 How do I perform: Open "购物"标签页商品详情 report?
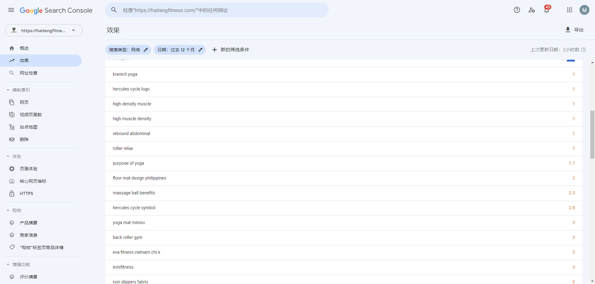tap(41, 248)
